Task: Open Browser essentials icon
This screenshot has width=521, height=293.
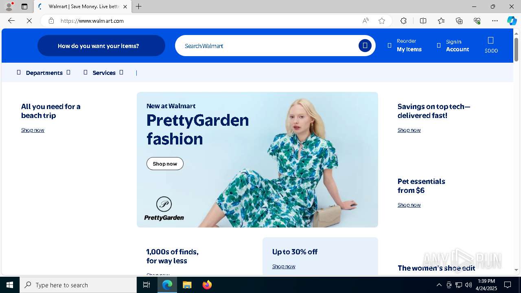Action: tap(477, 21)
